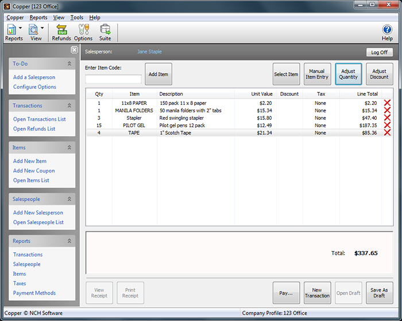Collapse the Salespeople sidebar section
The height and width of the screenshot is (321, 402).
[69, 199]
